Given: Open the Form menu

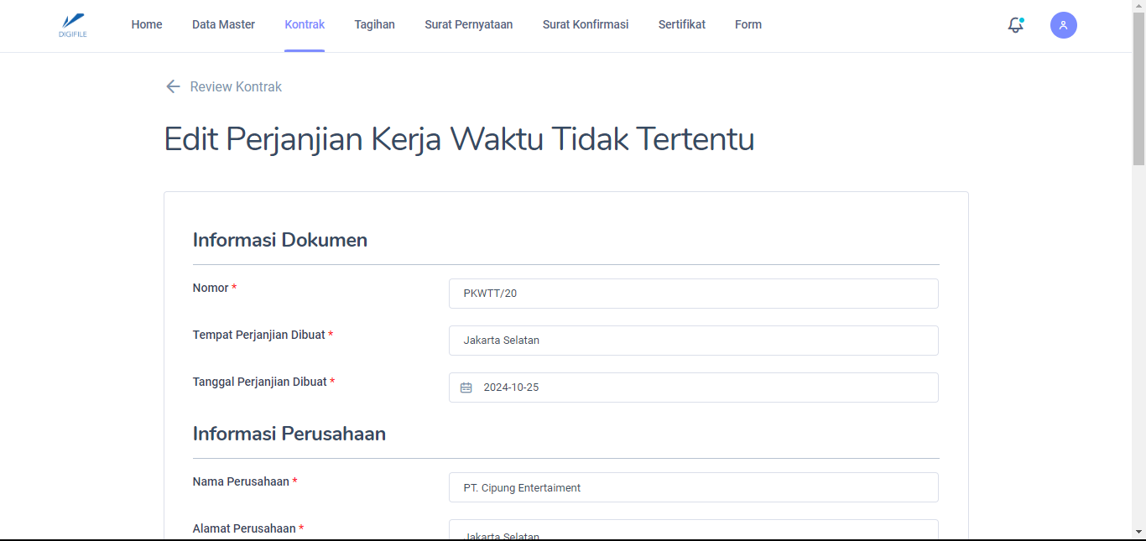Looking at the screenshot, I should [x=748, y=25].
